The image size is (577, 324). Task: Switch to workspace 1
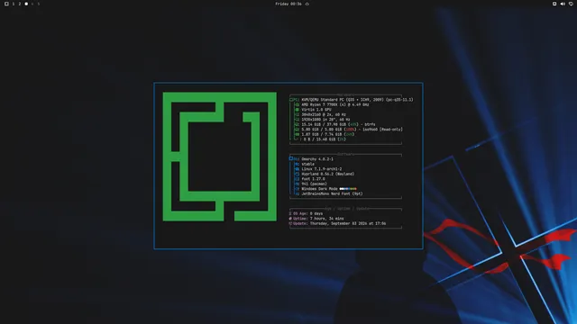[x=14, y=4]
